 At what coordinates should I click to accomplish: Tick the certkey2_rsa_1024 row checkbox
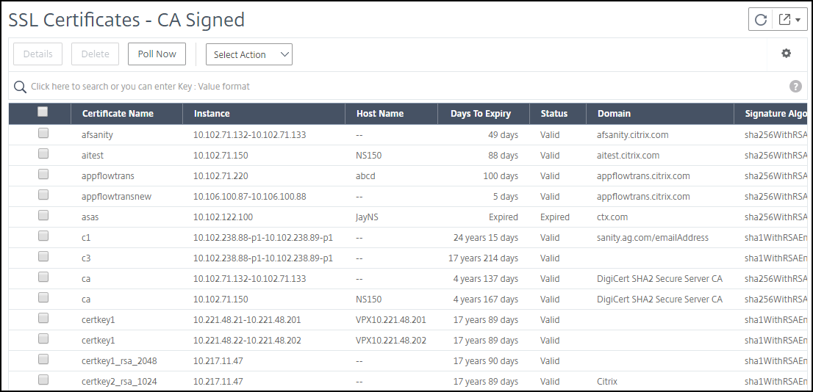click(43, 380)
